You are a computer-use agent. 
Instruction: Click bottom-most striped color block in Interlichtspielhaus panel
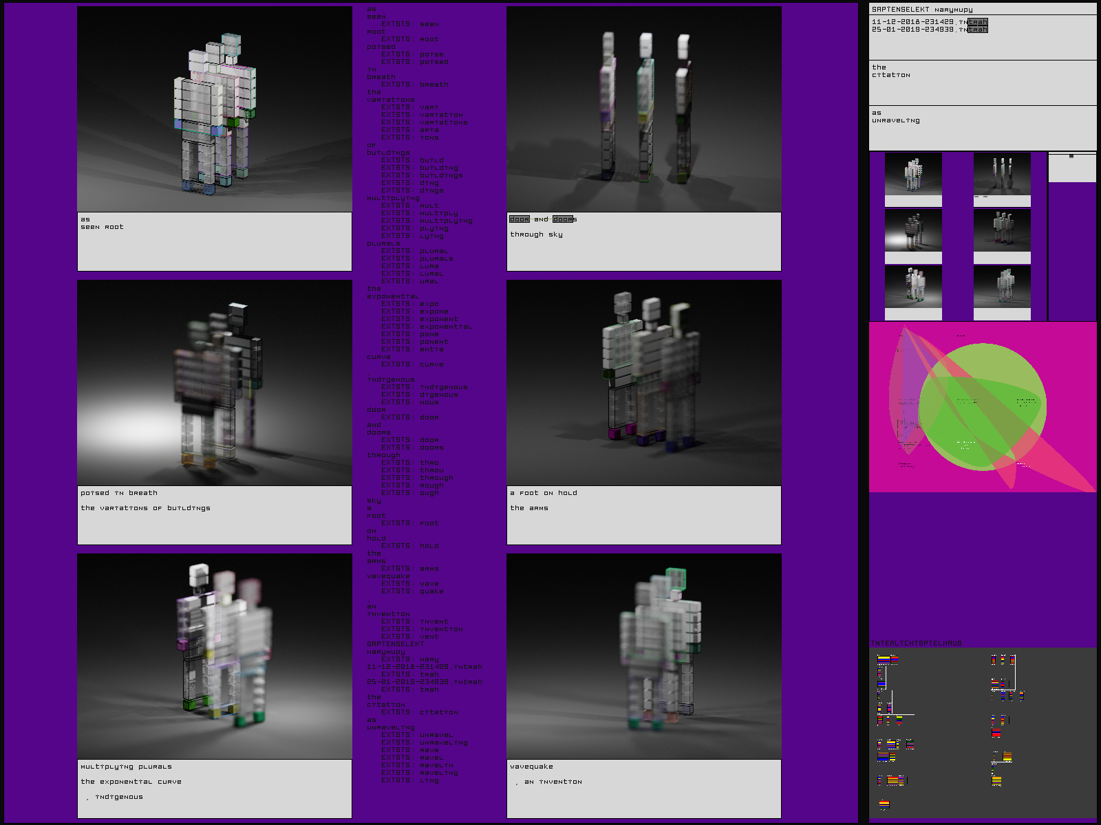click(884, 804)
